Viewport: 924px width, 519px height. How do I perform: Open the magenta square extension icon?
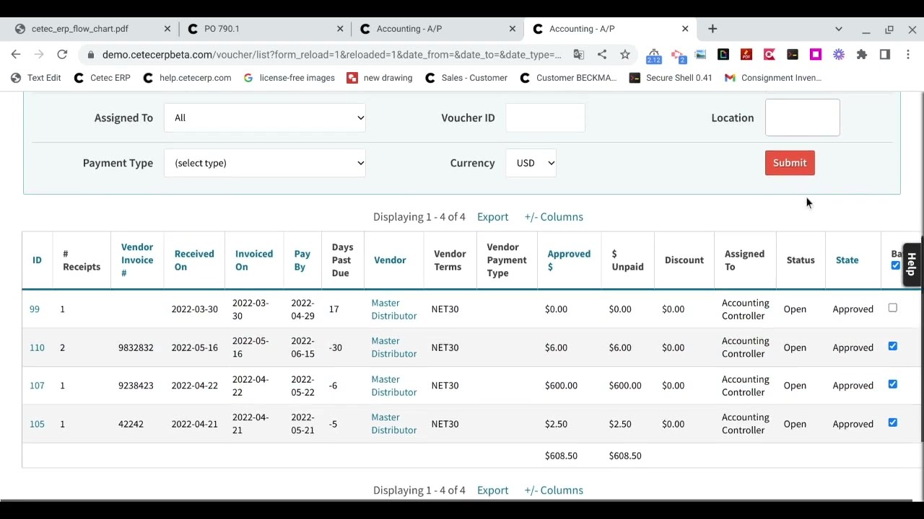tap(816, 55)
